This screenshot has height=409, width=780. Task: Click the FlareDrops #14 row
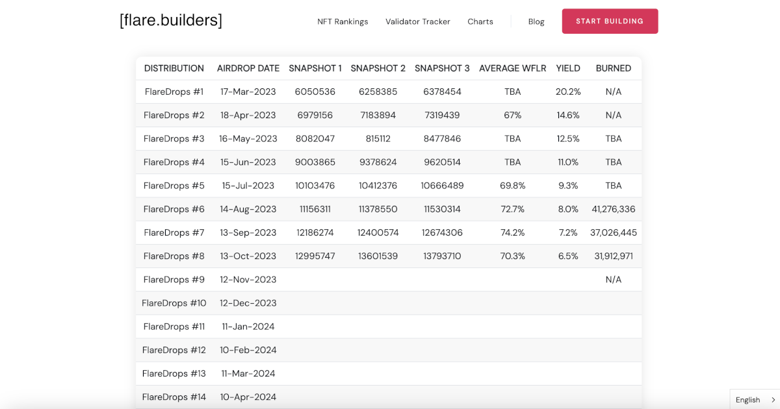(x=388, y=397)
